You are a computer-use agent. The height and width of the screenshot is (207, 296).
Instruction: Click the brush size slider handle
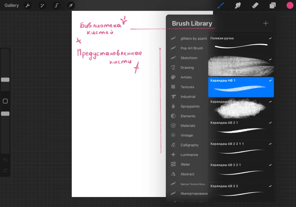(x=5, y=80)
